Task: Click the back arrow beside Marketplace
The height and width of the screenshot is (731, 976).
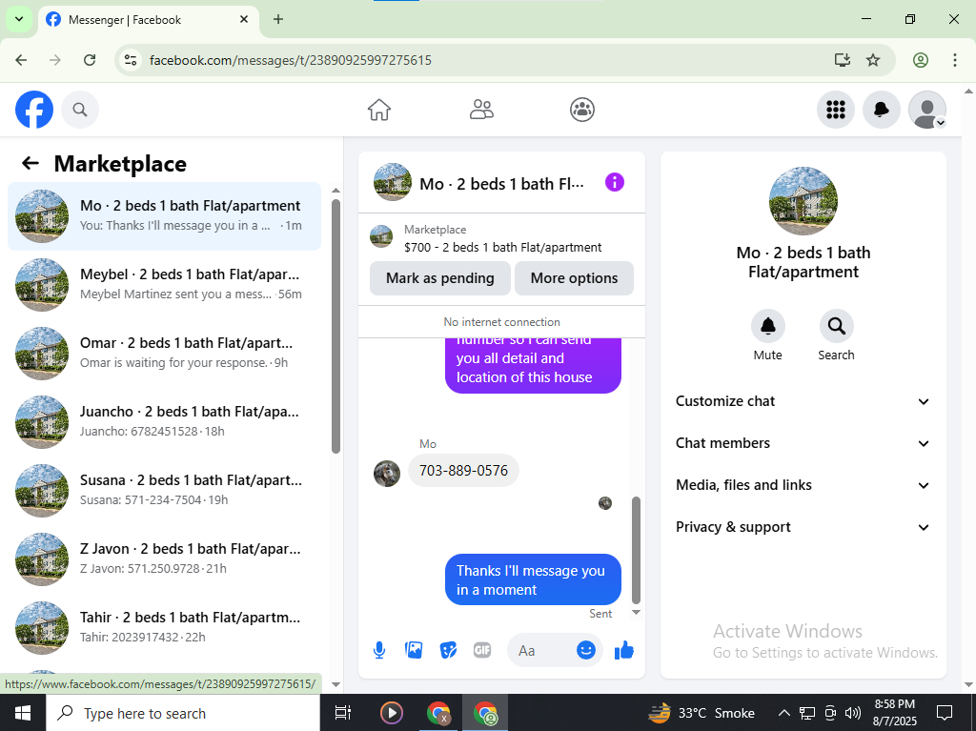Action: point(30,163)
